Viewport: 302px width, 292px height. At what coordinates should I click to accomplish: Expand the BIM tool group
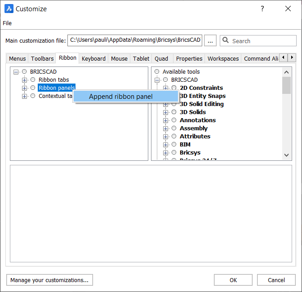(x=165, y=145)
